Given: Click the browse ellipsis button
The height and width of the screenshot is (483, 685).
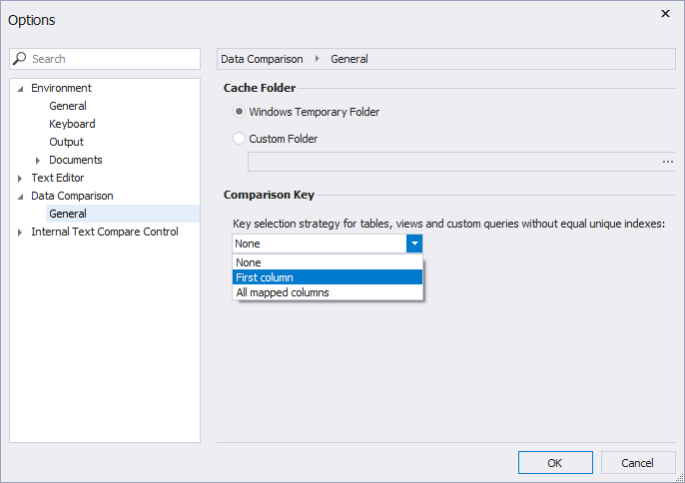Looking at the screenshot, I should [667, 162].
